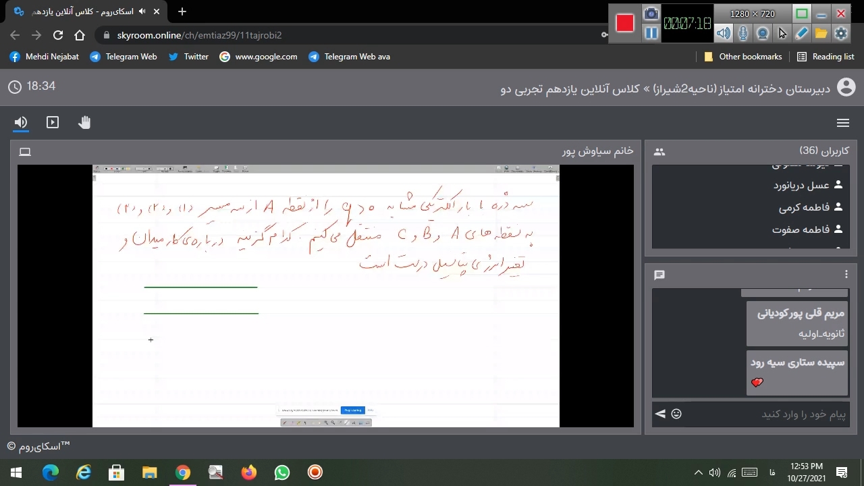The width and height of the screenshot is (864, 486).
Task: Open the Telegram Web bookmark
Action: click(x=124, y=57)
